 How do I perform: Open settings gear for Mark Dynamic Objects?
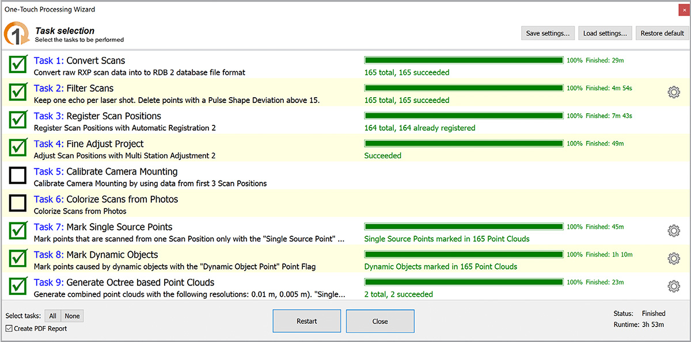[x=673, y=259]
